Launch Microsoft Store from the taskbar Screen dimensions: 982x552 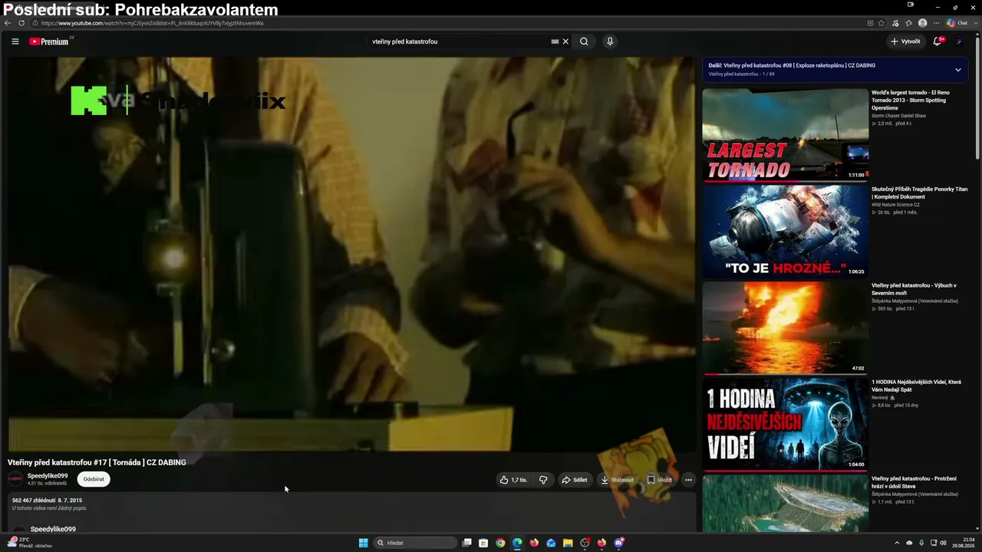click(483, 543)
